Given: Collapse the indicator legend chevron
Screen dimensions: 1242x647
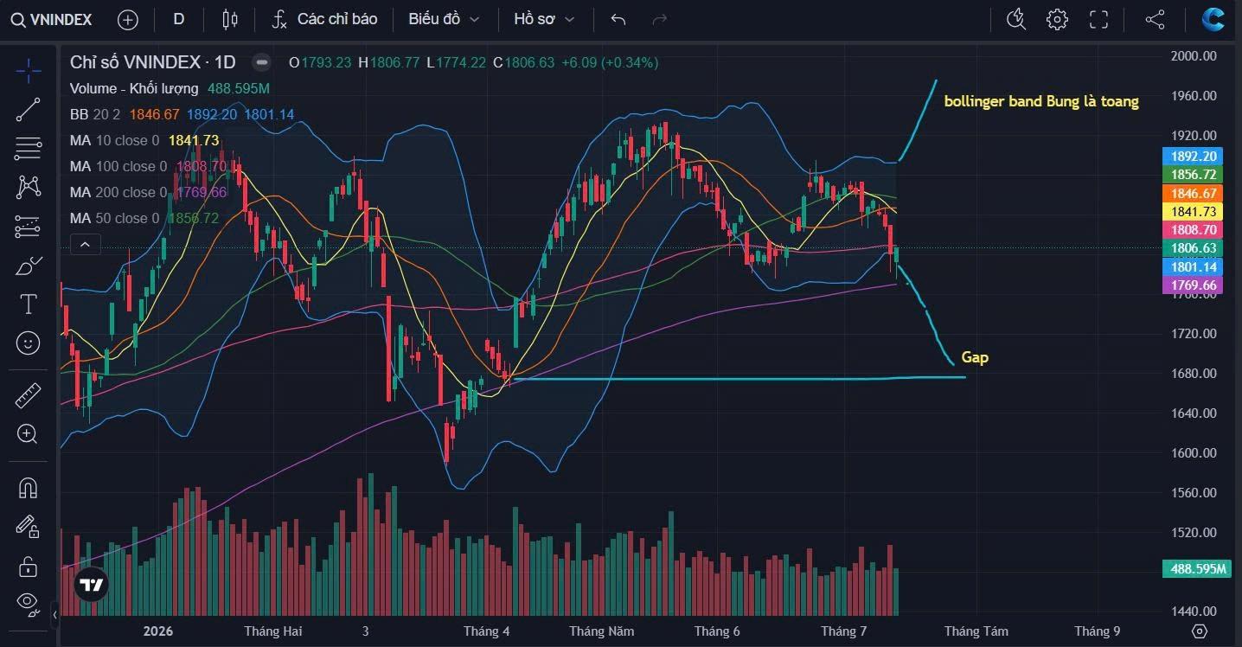Looking at the screenshot, I should [85, 246].
